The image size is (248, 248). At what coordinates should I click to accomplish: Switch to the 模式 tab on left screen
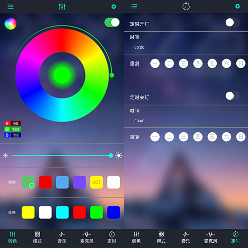[37, 237]
